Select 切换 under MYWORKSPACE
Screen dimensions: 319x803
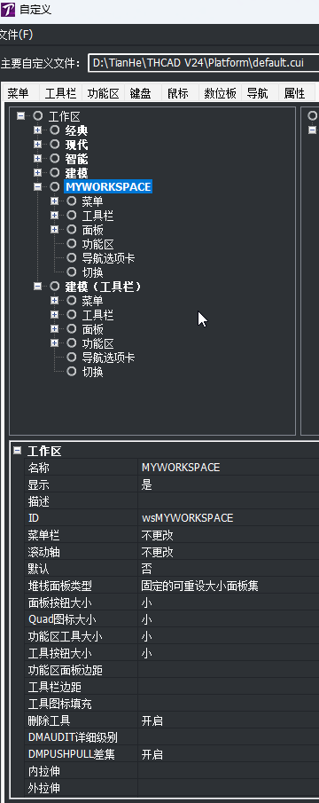(x=92, y=272)
